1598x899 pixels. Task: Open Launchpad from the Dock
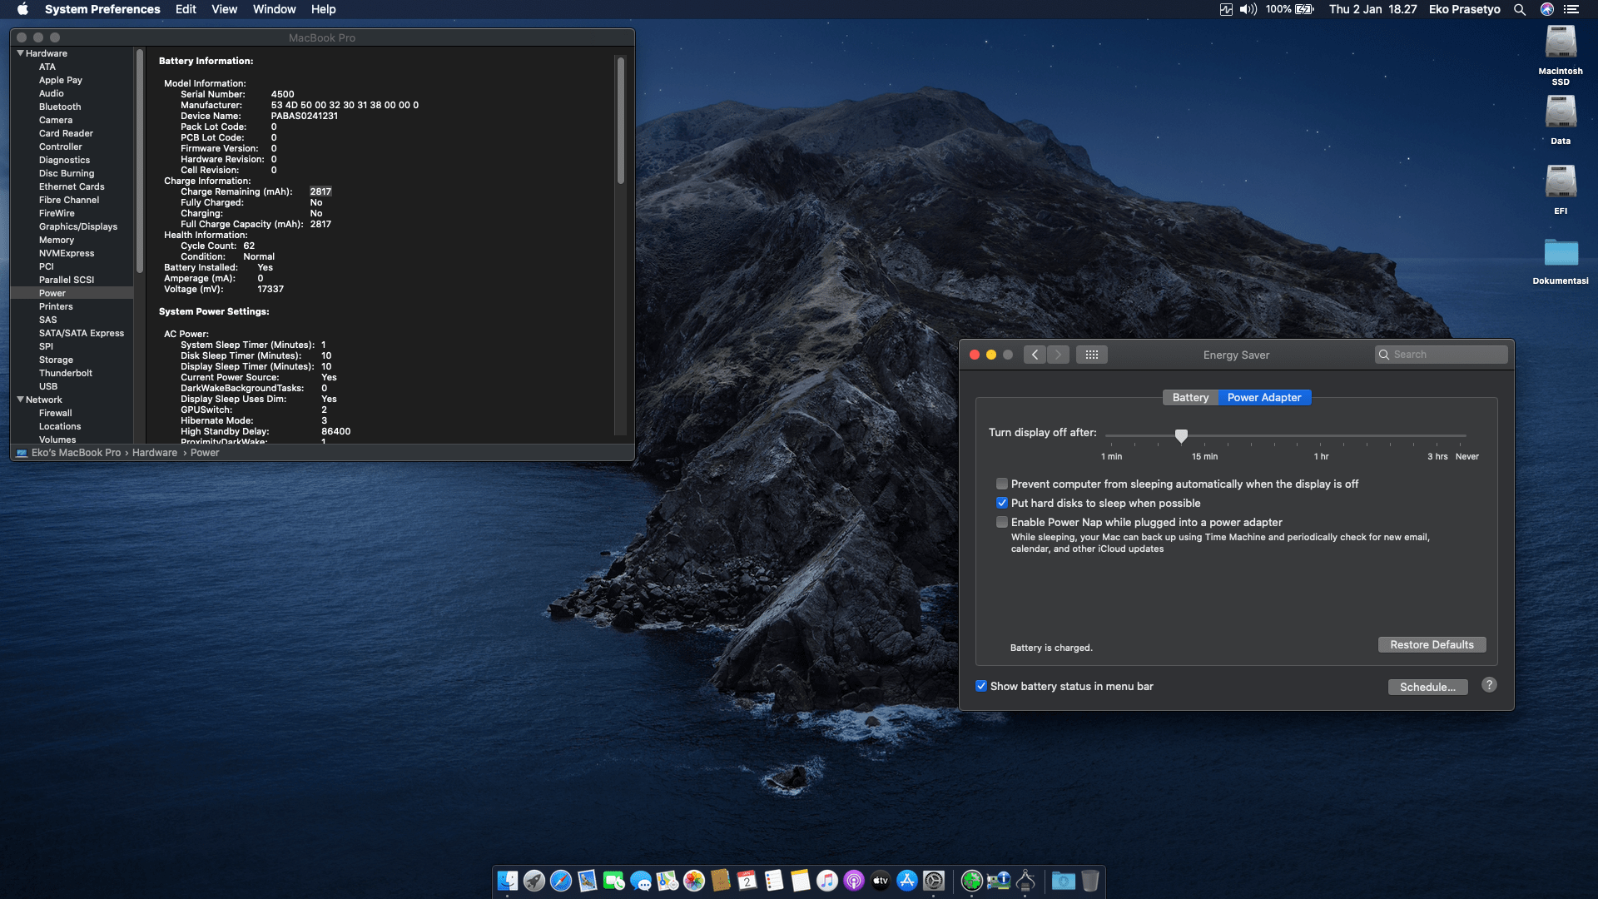pyautogui.click(x=534, y=881)
